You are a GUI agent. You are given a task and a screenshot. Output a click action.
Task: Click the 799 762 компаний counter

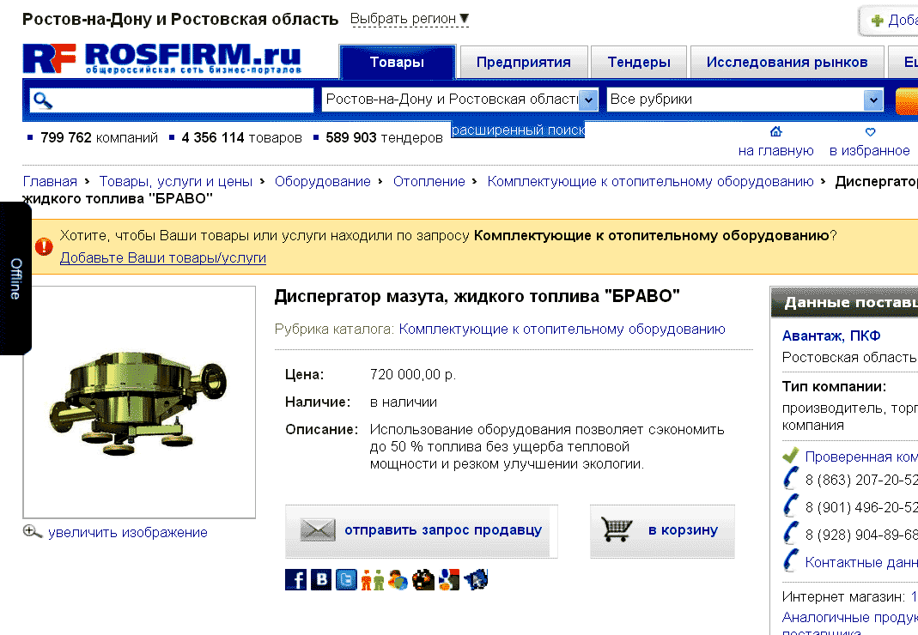(99, 137)
